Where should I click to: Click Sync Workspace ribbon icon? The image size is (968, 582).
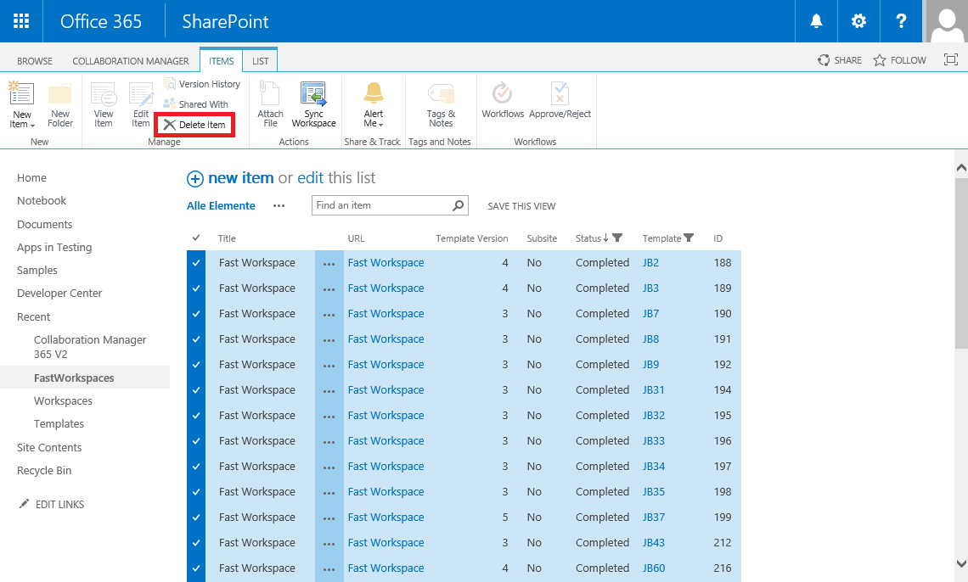coord(313,105)
